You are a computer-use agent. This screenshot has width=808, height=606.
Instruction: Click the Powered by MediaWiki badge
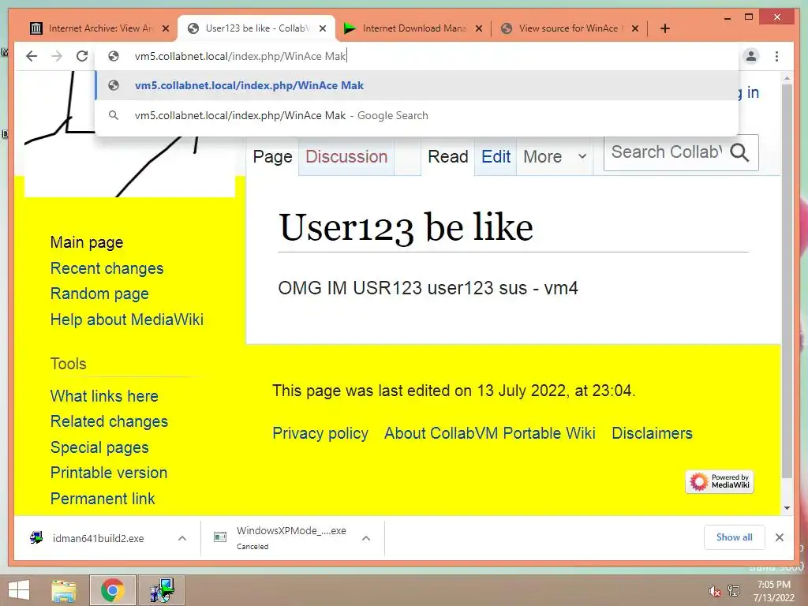[720, 482]
